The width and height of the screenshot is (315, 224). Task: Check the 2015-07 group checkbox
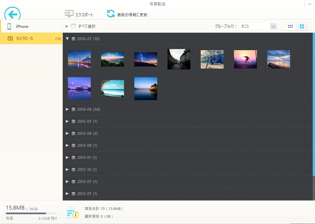click(74, 121)
